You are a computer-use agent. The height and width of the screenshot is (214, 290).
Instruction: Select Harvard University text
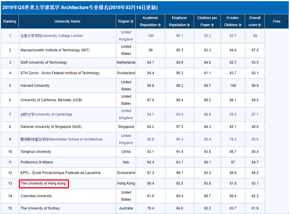pos(35,86)
